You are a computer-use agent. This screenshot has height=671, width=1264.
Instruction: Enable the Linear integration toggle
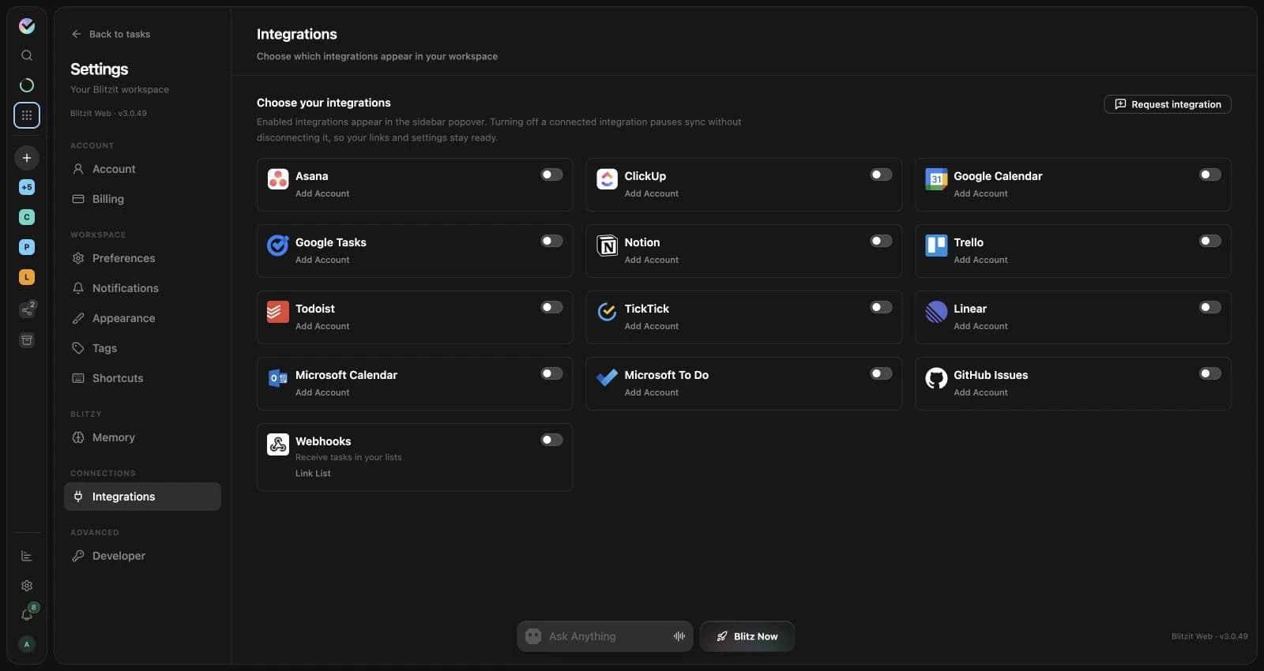1210,307
